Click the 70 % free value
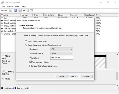 coord(98,31)
